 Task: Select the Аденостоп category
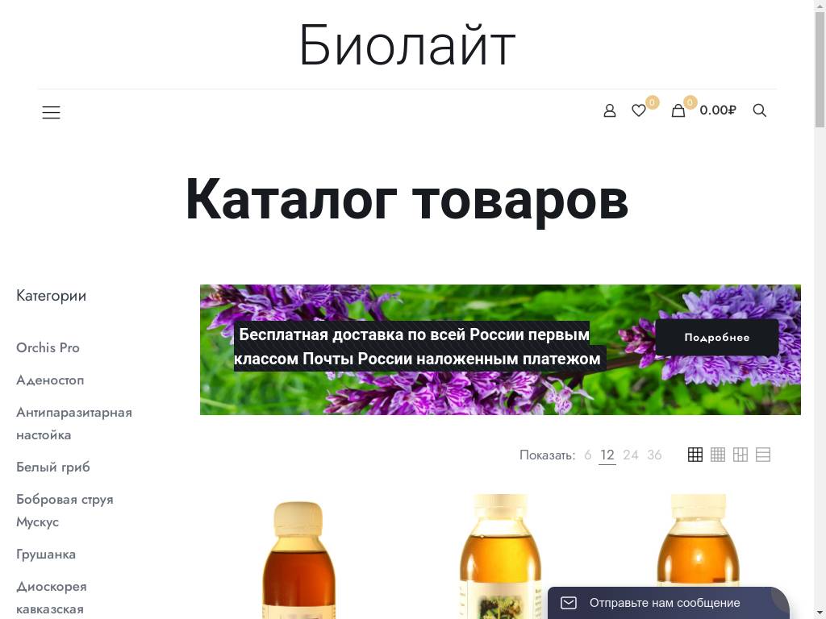(x=50, y=380)
